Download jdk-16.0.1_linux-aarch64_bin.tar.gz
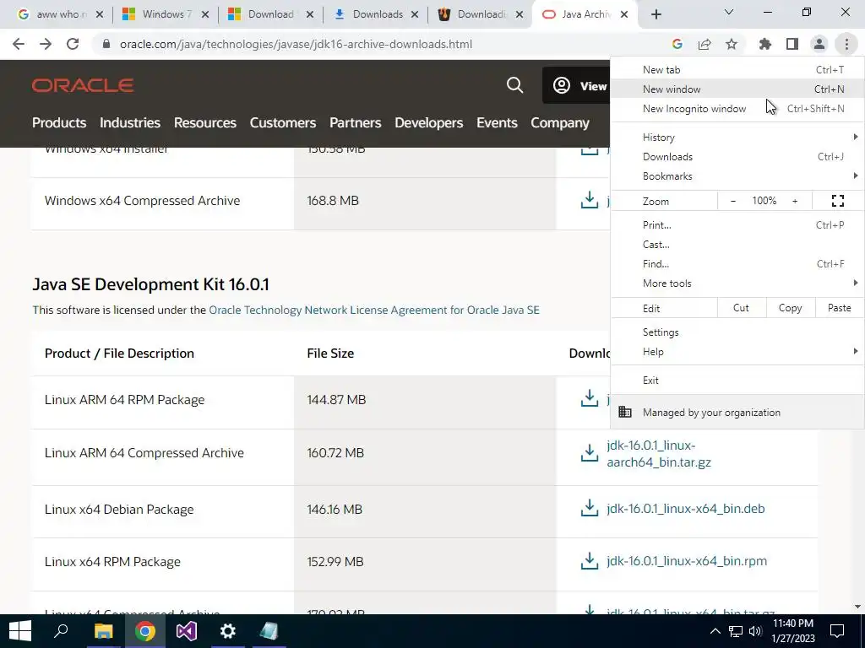 tap(659, 453)
